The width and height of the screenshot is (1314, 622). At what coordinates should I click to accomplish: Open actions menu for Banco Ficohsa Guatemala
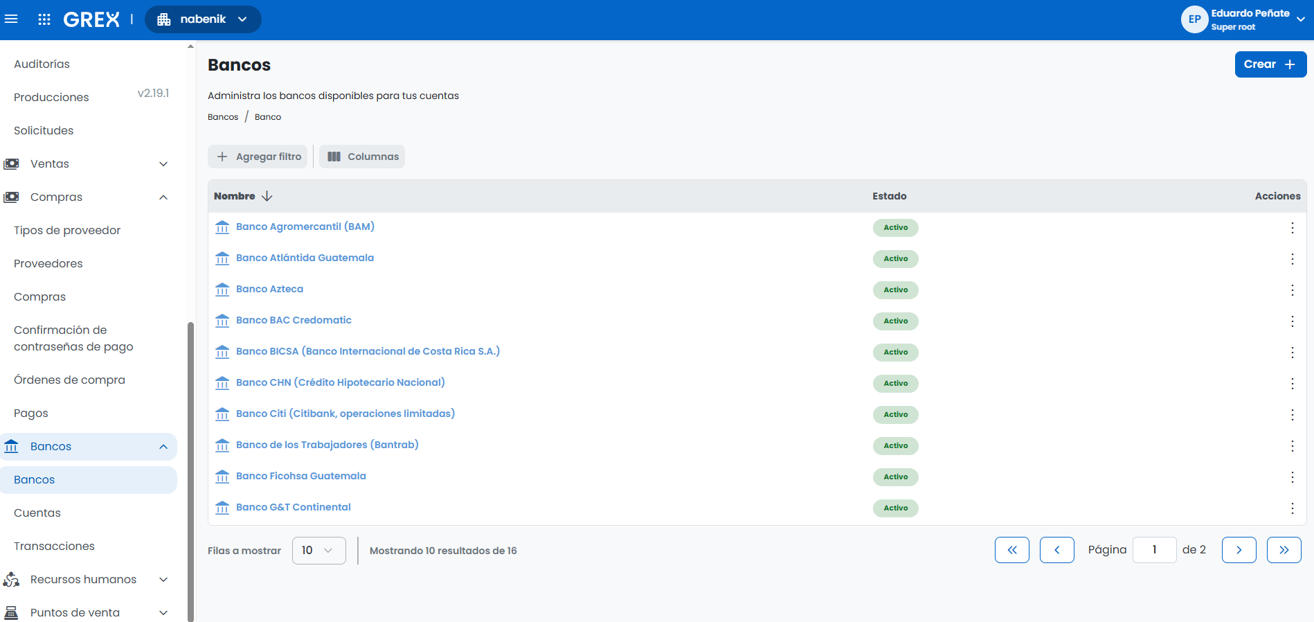click(x=1292, y=477)
